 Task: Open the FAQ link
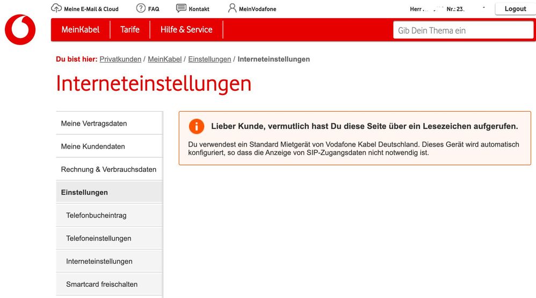(154, 9)
